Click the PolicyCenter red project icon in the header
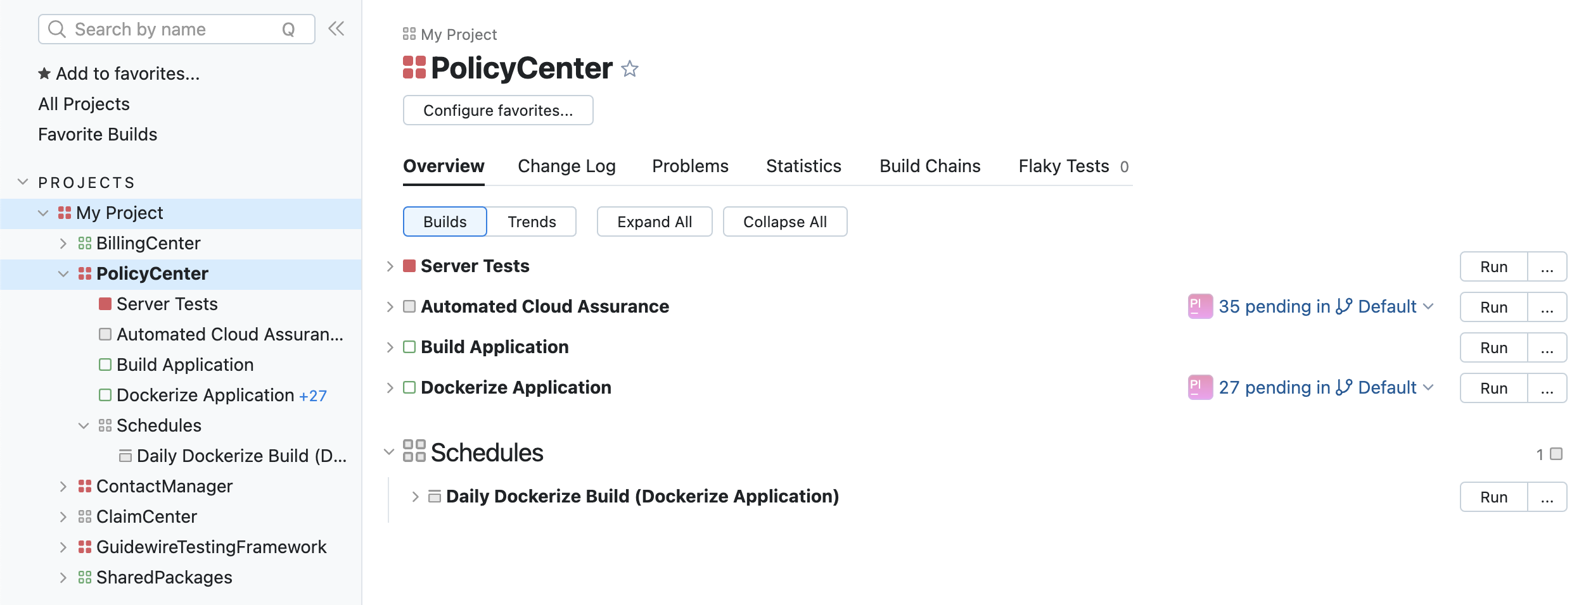 point(414,68)
